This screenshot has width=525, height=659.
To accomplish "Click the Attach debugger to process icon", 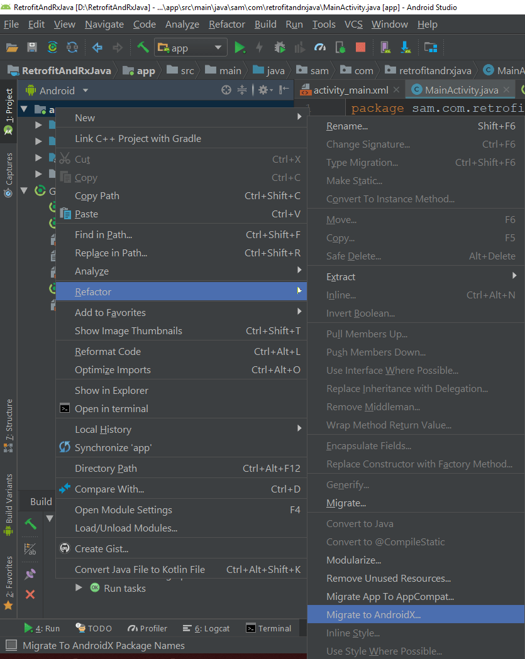I will (x=340, y=48).
